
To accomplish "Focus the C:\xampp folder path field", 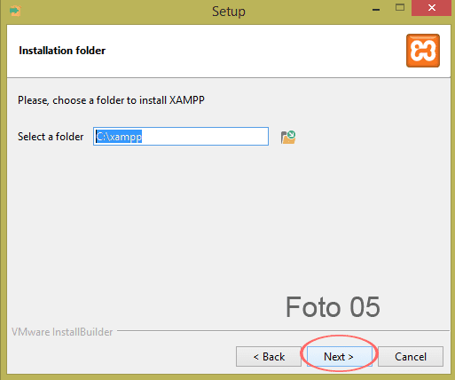I will tap(181, 137).
